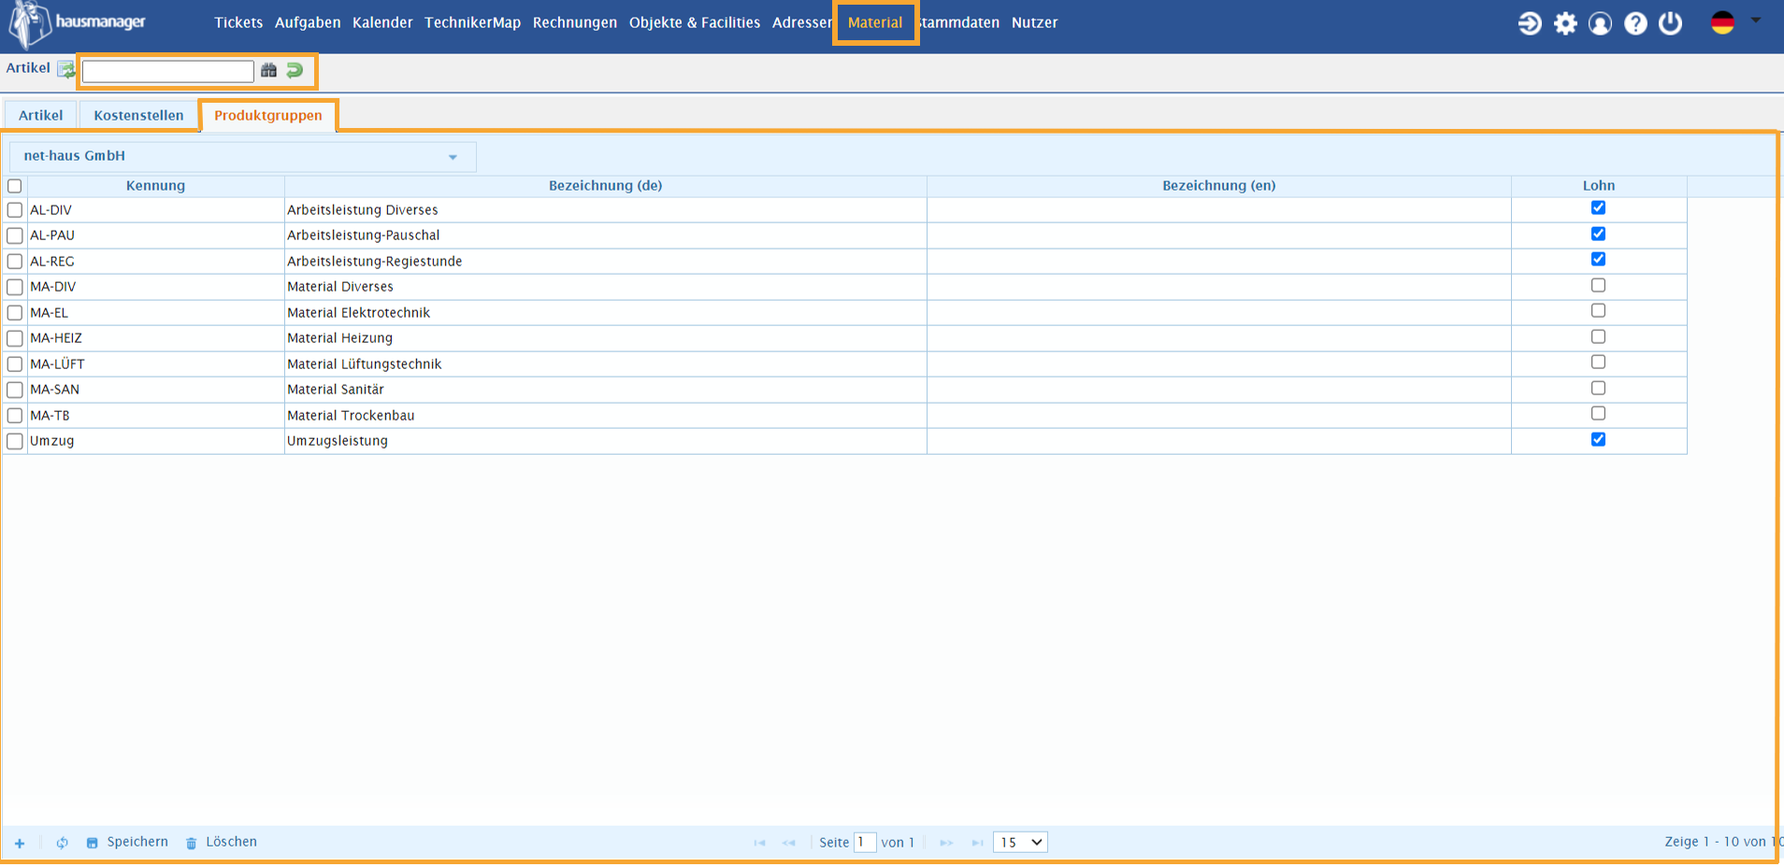Open the help question mark icon
Image resolution: width=1784 pixels, height=867 pixels.
click(1635, 23)
